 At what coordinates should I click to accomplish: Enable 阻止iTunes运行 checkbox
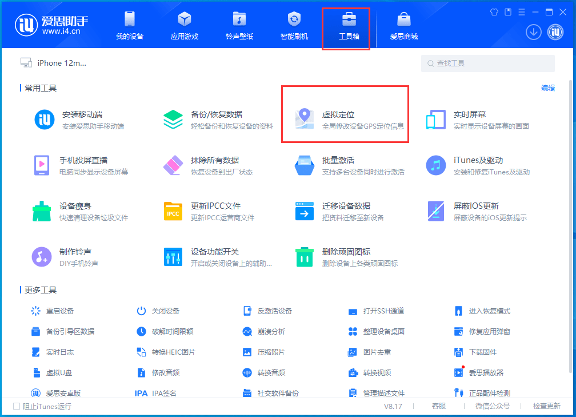(17, 406)
